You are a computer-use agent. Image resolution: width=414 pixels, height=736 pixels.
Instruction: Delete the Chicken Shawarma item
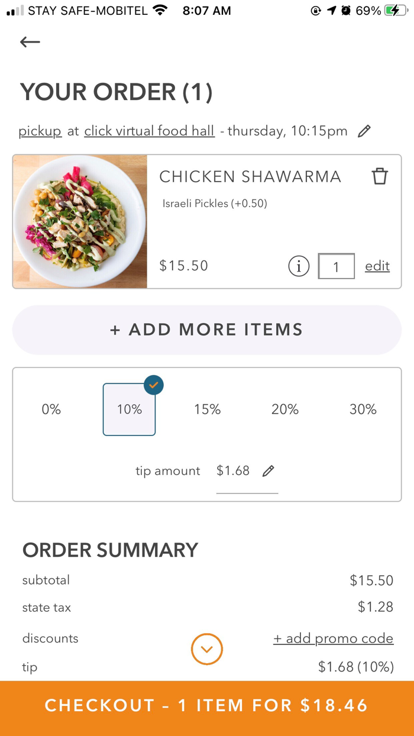point(380,176)
